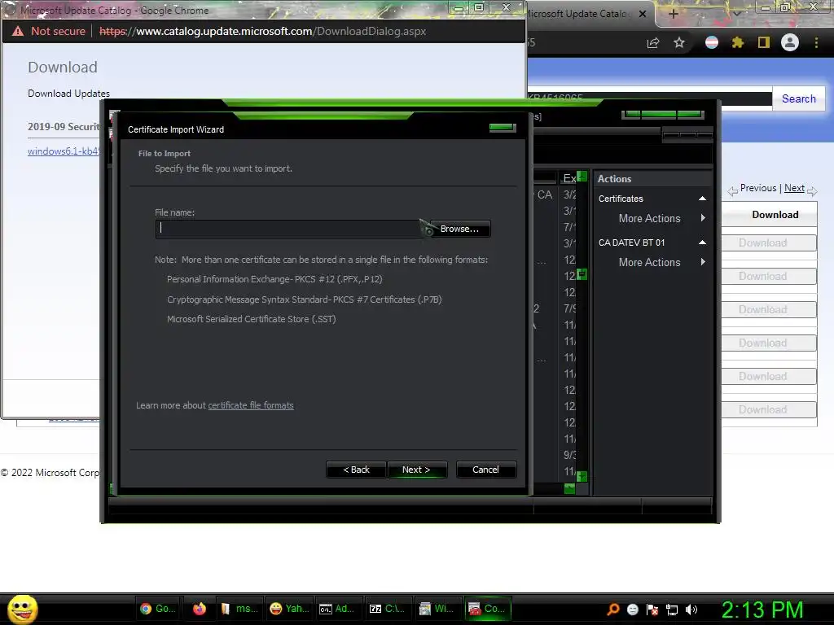
Task: Switch to Yahoo Messenger taskbar item
Action: pos(290,609)
